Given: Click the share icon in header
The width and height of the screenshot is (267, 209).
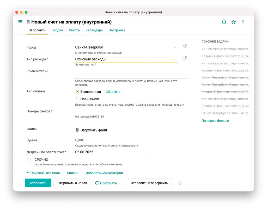Looking at the screenshot, I should coord(224,22).
